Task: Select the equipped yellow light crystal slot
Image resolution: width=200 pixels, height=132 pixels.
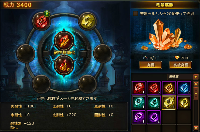Action: (x=87, y=21)
